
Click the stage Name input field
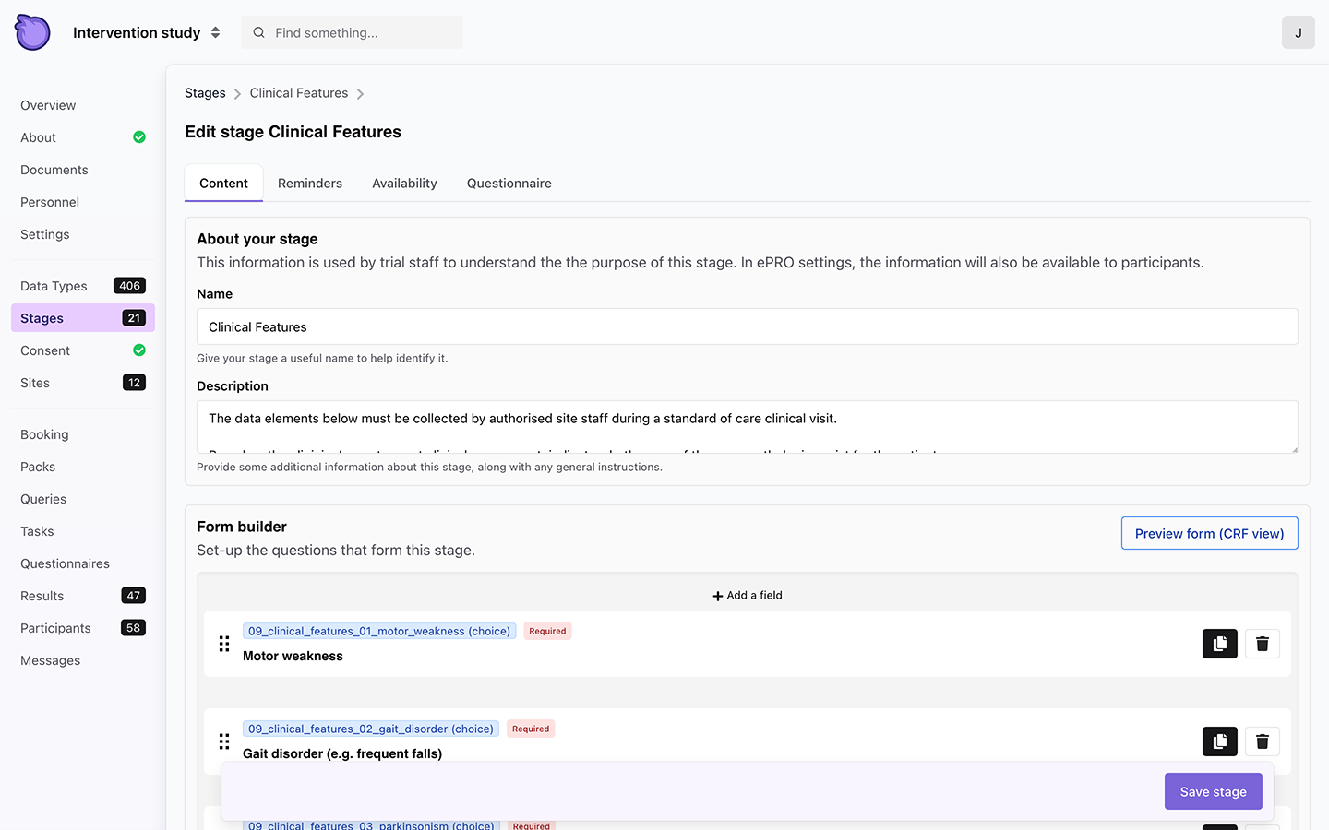(x=748, y=326)
